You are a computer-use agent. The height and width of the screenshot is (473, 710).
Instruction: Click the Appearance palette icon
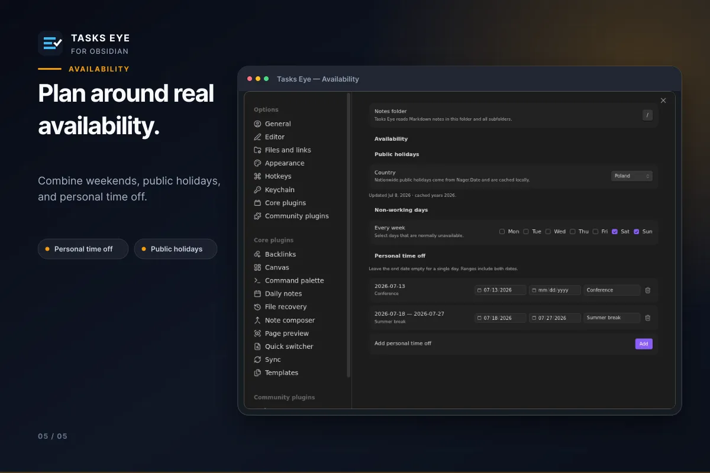click(x=257, y=163)
